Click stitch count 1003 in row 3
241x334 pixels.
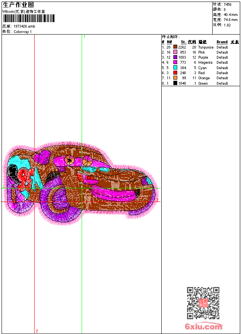tap(182, 57)
